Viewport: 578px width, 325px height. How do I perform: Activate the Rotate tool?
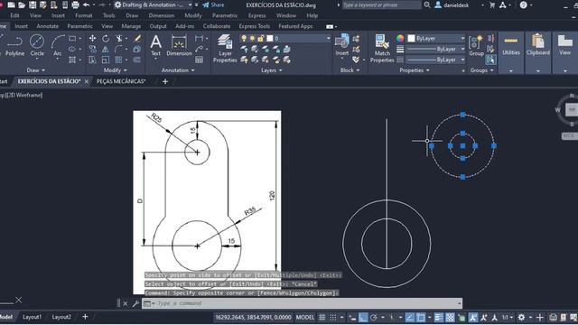106,38
